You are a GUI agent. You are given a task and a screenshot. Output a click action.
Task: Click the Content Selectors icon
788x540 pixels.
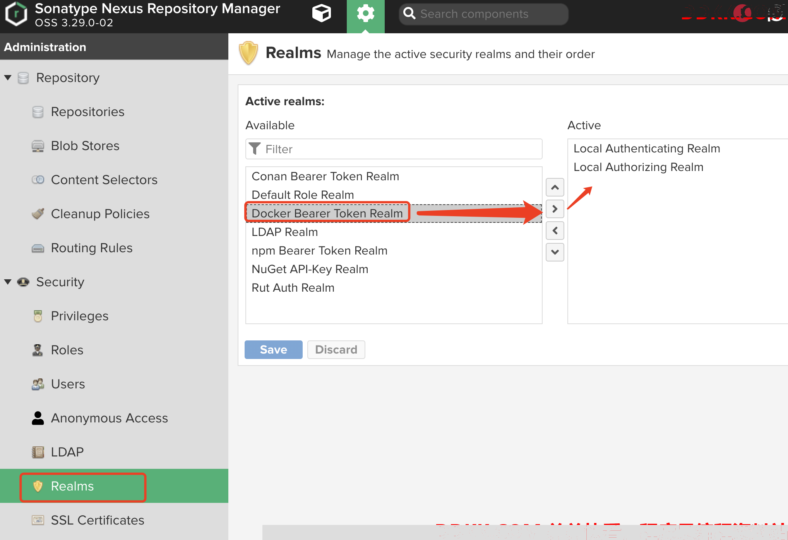click(x=38, y=180)
